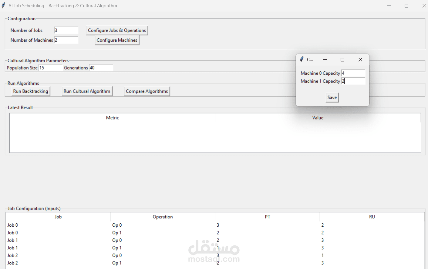Image resolution: width=428 pixels, height=269 pixels.
Task: Click the Python icon on the Capacity dialog
Action: tap(302, 59)
